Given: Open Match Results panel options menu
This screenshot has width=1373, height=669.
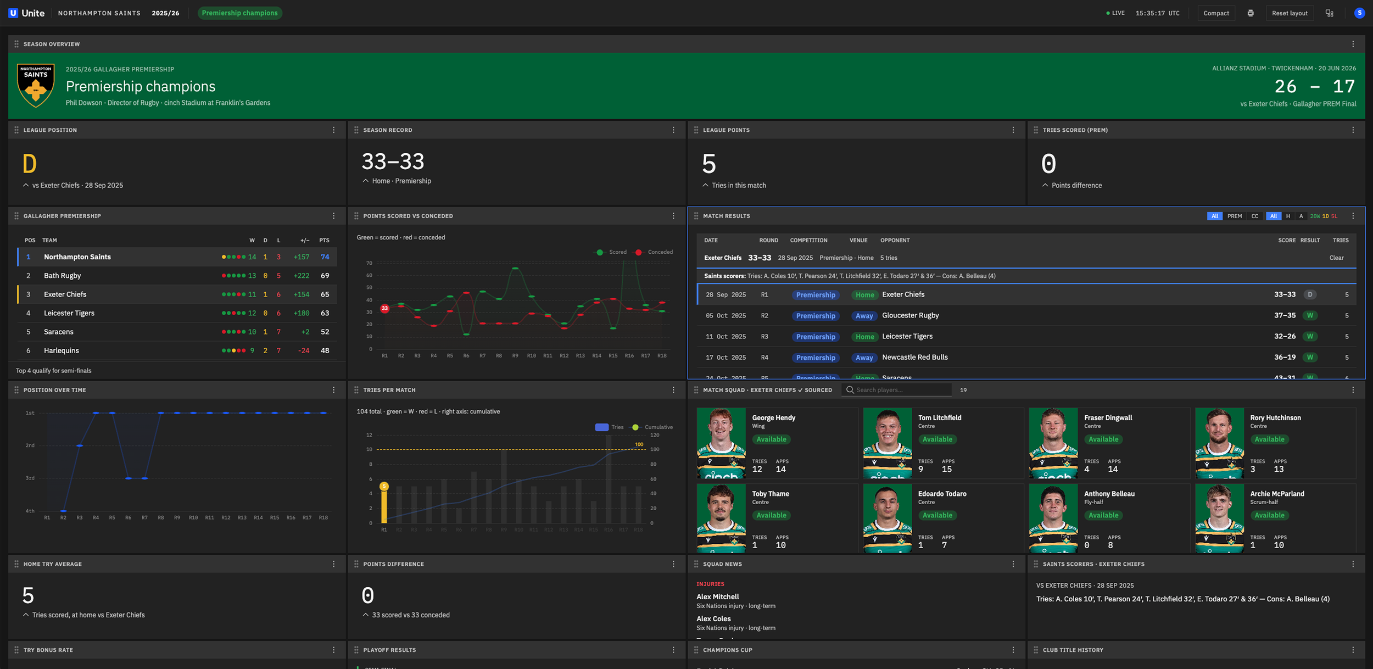Looking at the screenshot, I should coord(1353,216).
